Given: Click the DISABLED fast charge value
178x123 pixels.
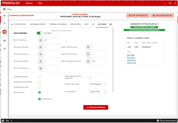Looking at the screenshot, I should 146,47.
